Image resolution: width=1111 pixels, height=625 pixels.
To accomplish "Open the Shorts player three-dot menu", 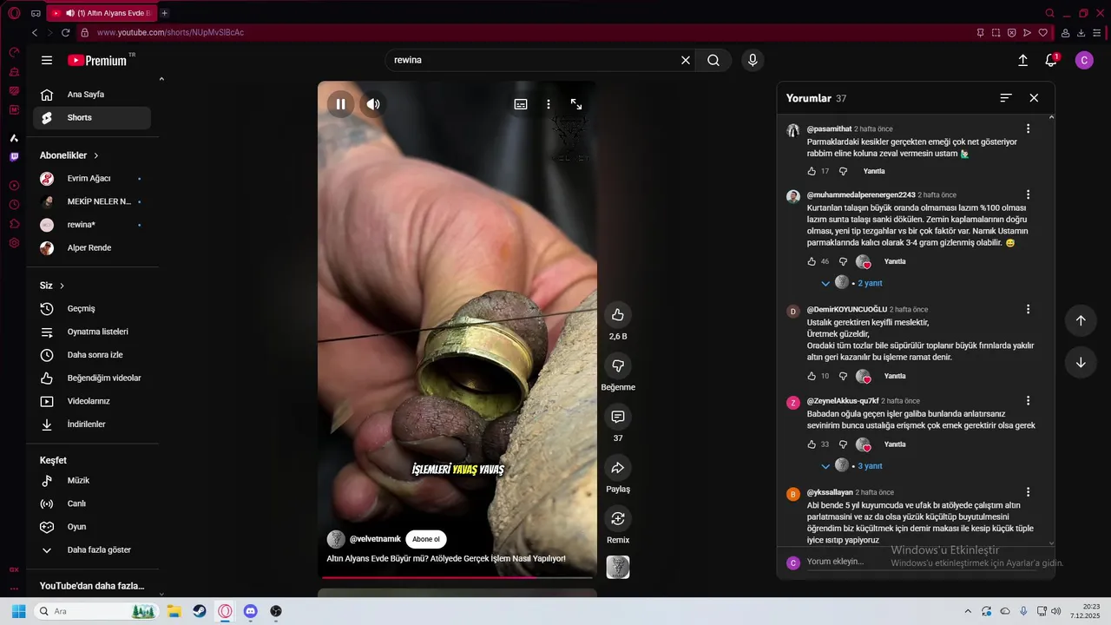I will [549, 104].
